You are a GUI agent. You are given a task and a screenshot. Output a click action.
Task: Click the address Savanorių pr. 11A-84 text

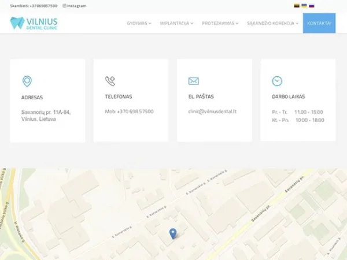pos(46,112)
